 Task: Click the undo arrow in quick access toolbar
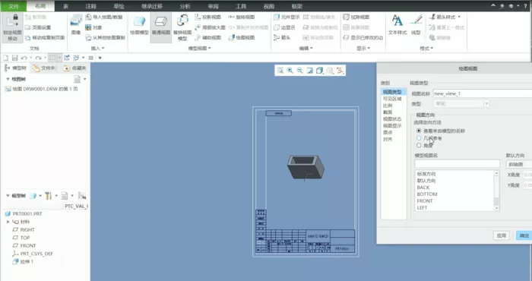24,58
